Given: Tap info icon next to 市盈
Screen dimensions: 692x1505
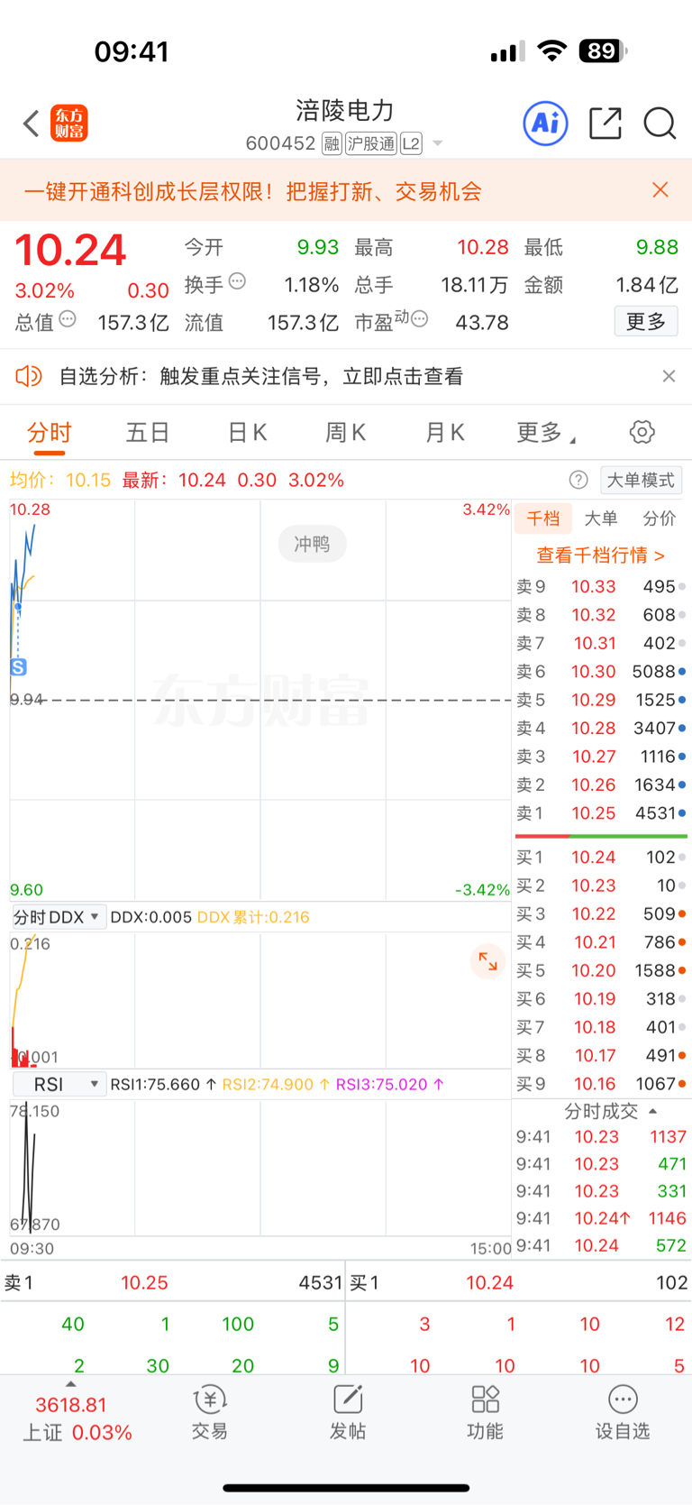Looking at the screenshot, I should pos(419,319).
